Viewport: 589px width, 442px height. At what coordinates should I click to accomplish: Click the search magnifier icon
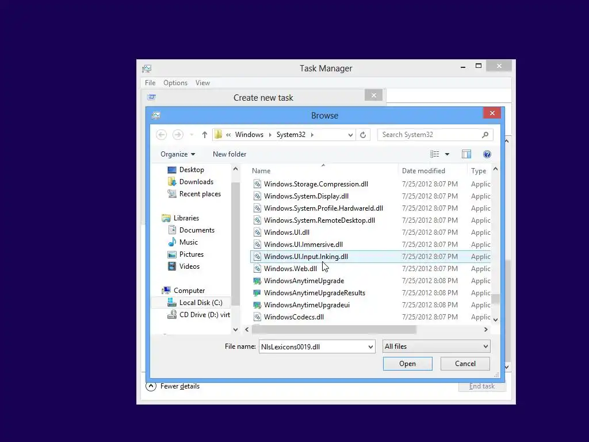(485, 135)
